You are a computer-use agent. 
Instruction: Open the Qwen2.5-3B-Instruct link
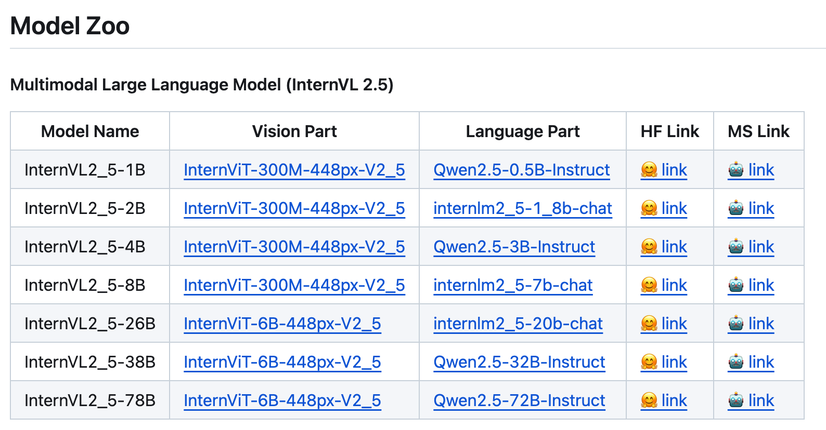[x=514, y=247]
